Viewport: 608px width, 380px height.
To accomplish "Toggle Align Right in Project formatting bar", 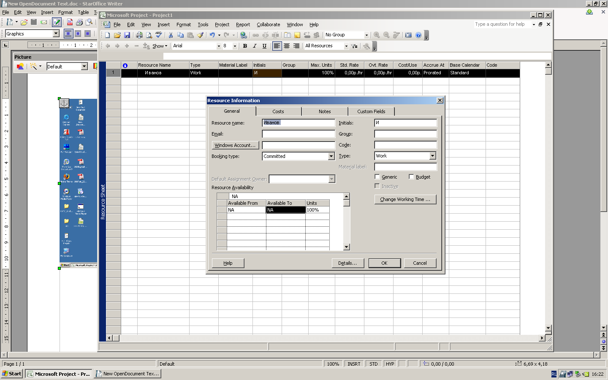I will pyautogui.click(x=296, y=46).
